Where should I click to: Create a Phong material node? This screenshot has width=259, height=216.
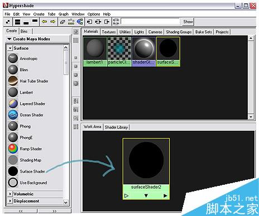coord(20,126)
